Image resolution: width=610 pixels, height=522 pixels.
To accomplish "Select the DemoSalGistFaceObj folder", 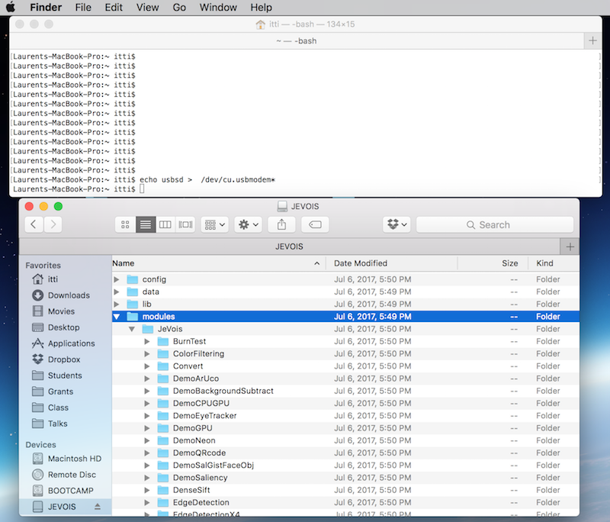I will (x=345, y=466).
